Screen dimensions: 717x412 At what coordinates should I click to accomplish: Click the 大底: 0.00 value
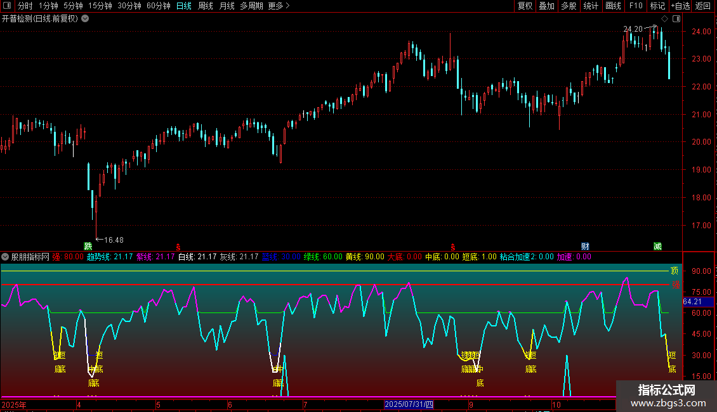coord(405,257)
